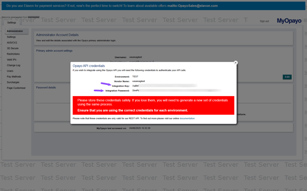
Task: Select Administrator in the sidebar
Action: [17, 31]
